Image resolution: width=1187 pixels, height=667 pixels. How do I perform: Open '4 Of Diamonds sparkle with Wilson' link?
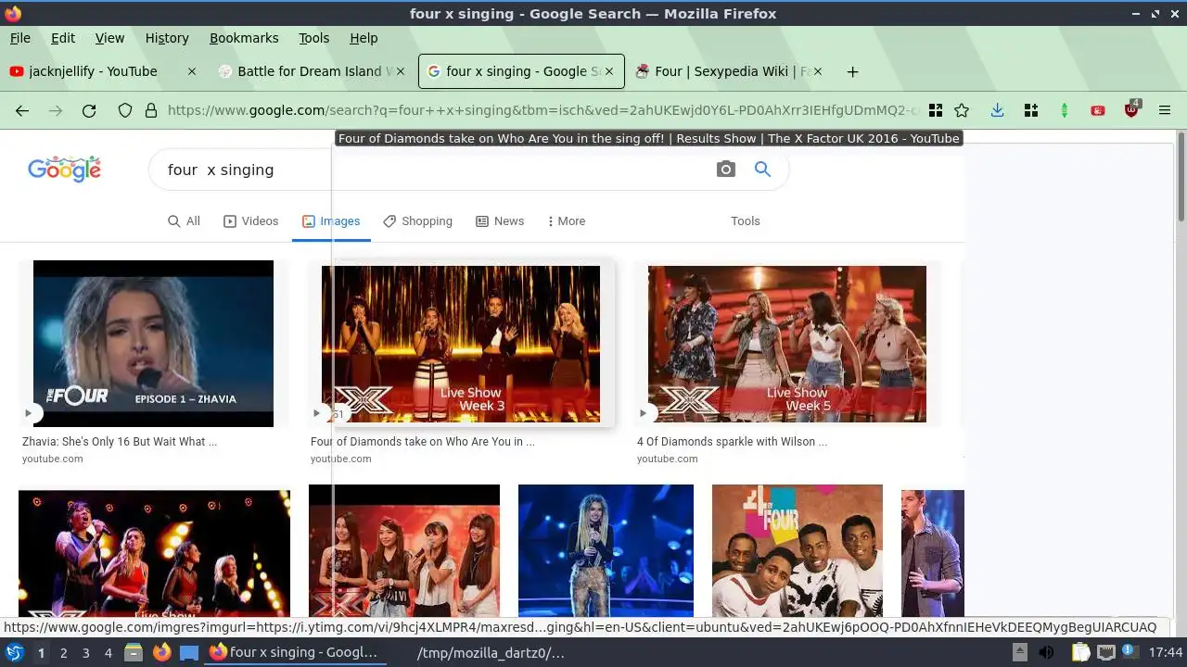733,442
